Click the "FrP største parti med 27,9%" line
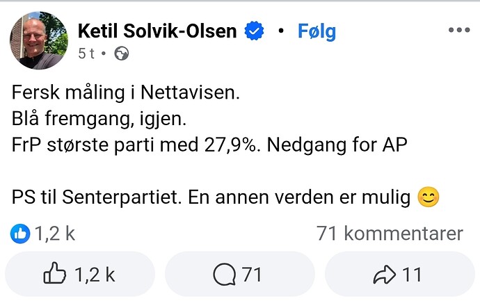The height and width of the screenshot is (301, 480). coord(137,145)
